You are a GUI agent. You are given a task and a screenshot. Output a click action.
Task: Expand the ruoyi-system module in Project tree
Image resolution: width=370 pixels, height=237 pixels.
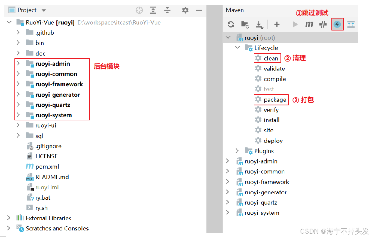tap(18, 115)
